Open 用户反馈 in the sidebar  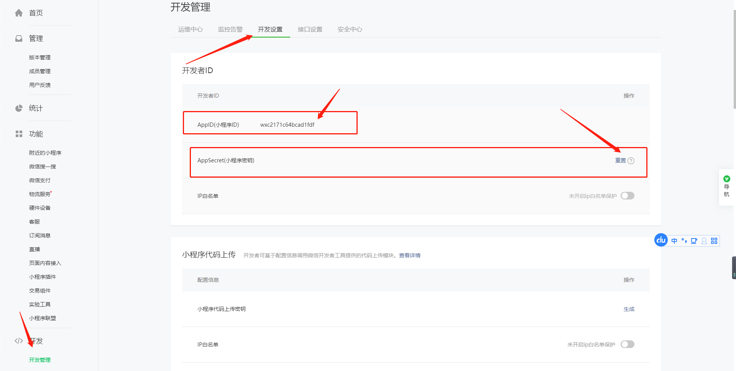40,85
